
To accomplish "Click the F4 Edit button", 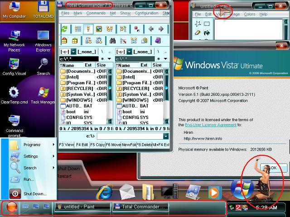I will pyautogui.click(x=82, y=145).
